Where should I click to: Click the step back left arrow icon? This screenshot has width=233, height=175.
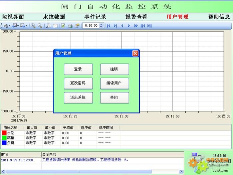click(122, 26)
